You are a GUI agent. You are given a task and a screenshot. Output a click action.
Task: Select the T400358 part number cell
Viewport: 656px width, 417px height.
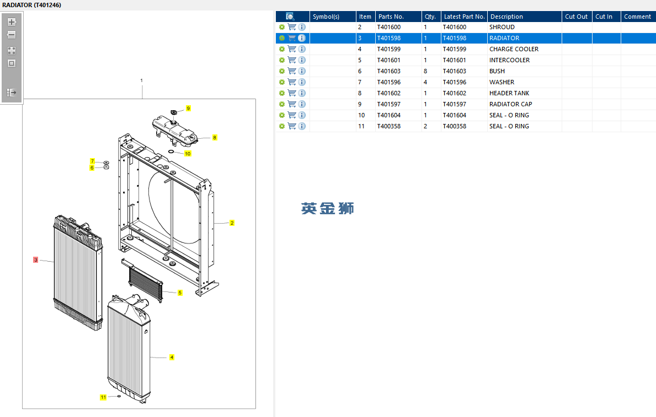click(x=398, y=126)
